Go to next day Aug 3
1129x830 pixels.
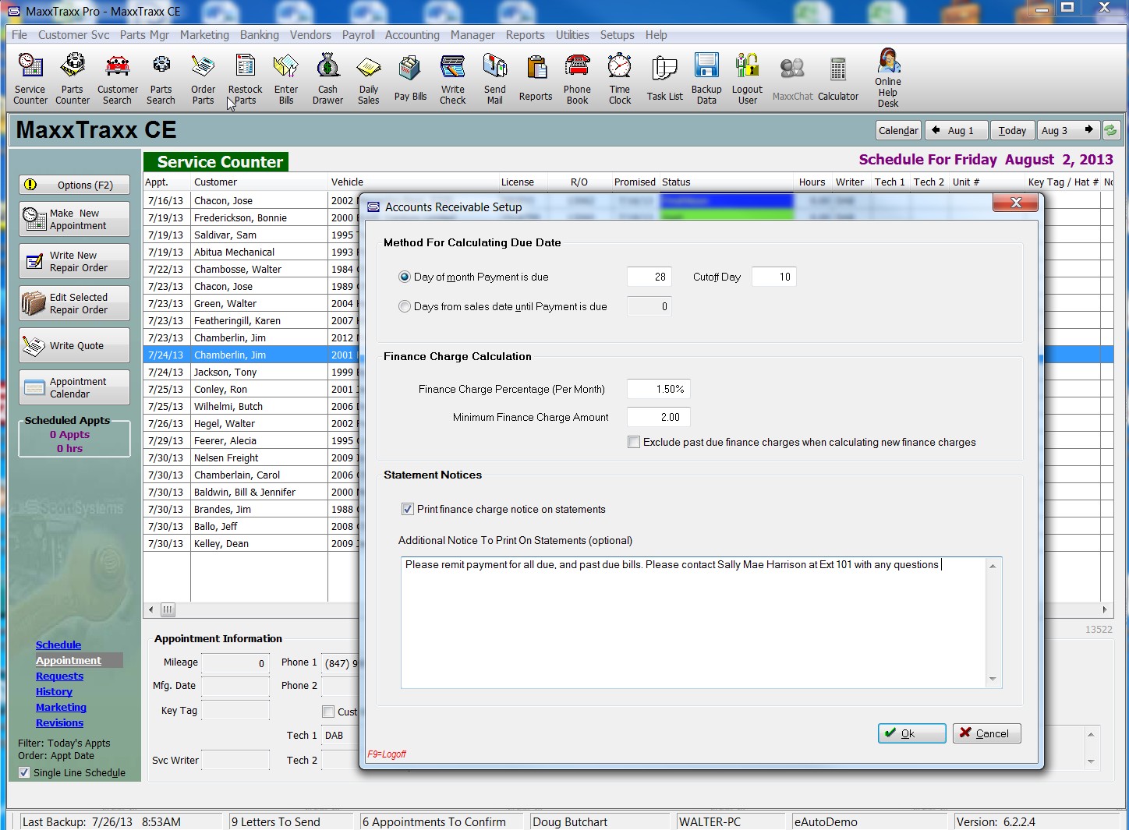pos(1068,130)
